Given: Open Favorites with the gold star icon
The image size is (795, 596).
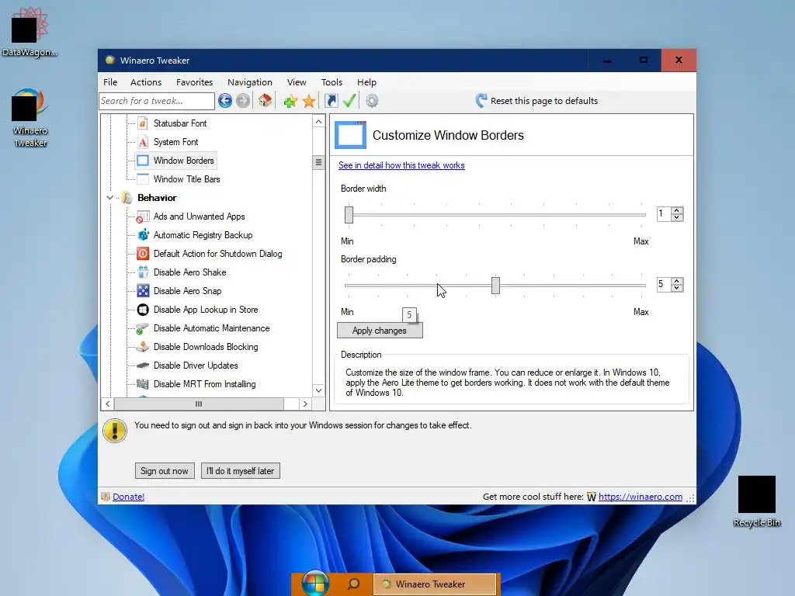Looking at the screenshot, I should (309, 101).
